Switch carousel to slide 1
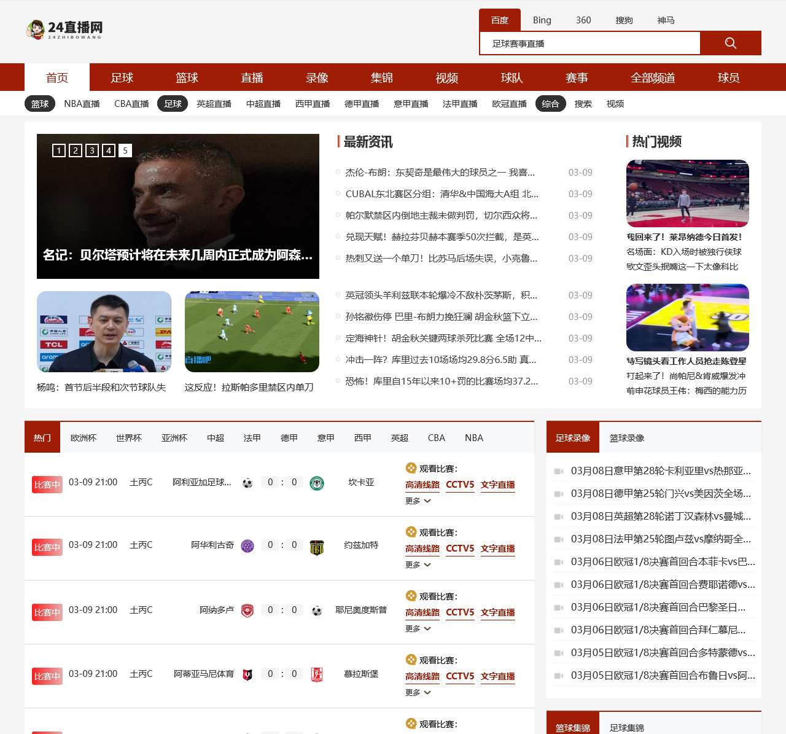Image resolution: width=786 pixels, height=734 pixels. point(59,150)
